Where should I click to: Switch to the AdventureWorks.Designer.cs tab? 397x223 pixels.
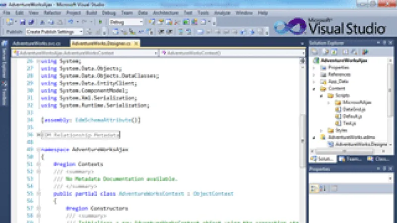(101, 44)
